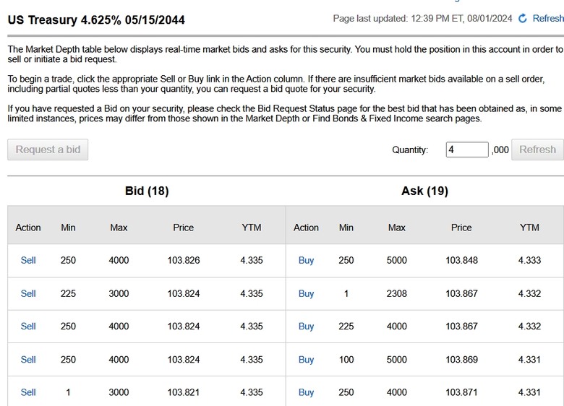Click the bid price 103.821 cell

click(x=184, y=392)
